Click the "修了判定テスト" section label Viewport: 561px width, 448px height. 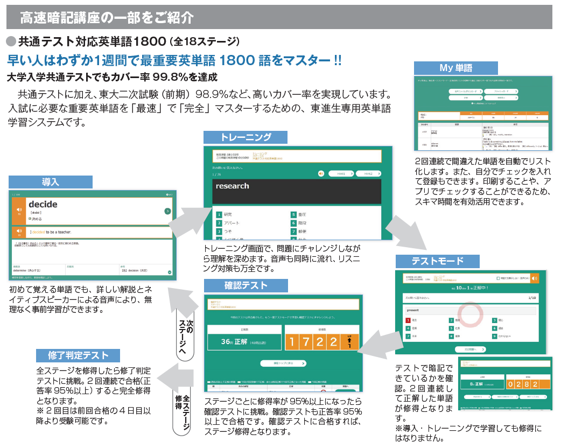pos(78,355)
